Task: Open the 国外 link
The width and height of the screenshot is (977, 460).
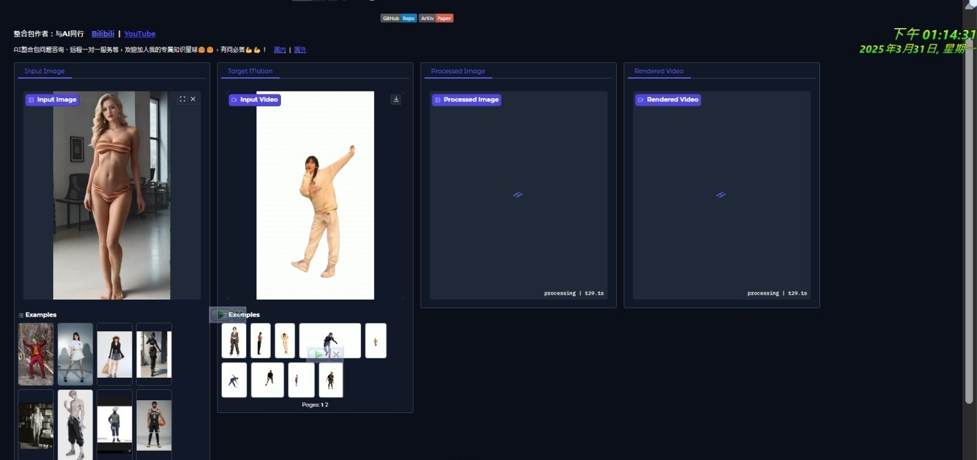Action: pos(300,50)
